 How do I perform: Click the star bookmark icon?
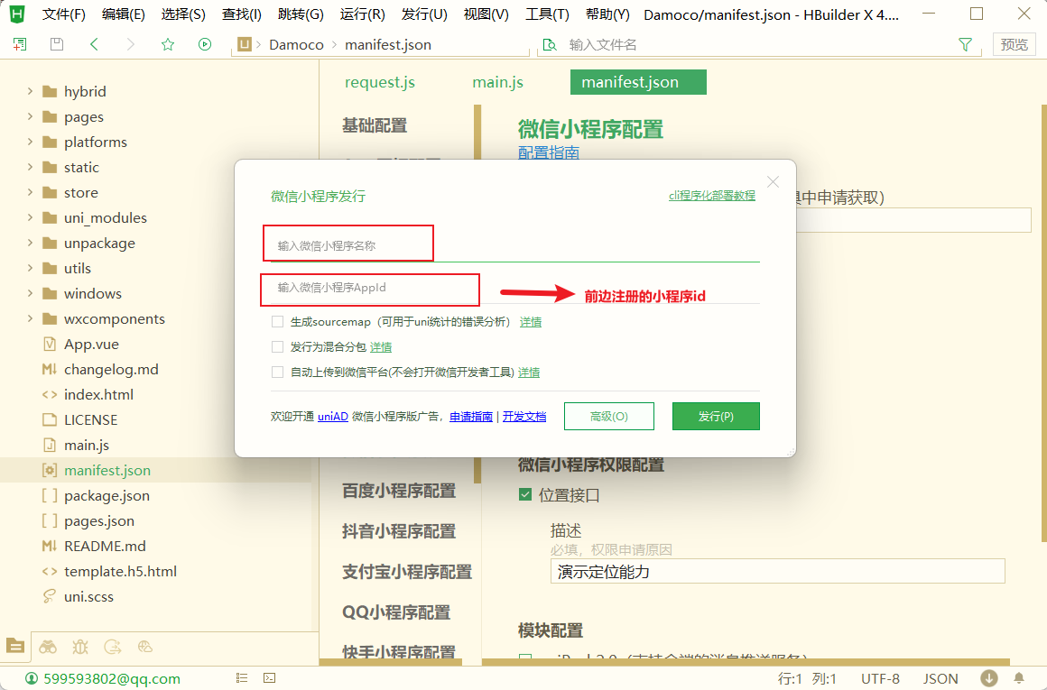pyautogui.click(x=168, y=45)
